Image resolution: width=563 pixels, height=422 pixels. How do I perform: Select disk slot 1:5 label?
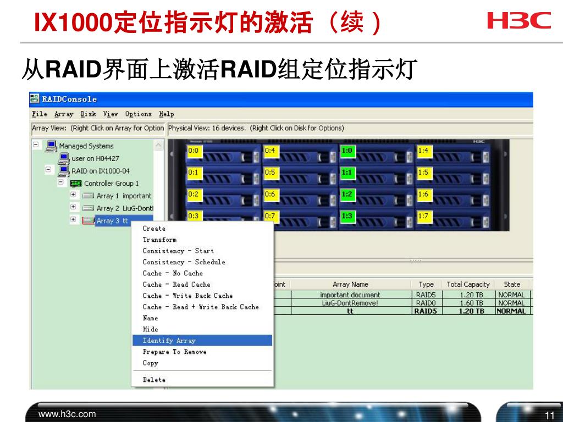424,173
